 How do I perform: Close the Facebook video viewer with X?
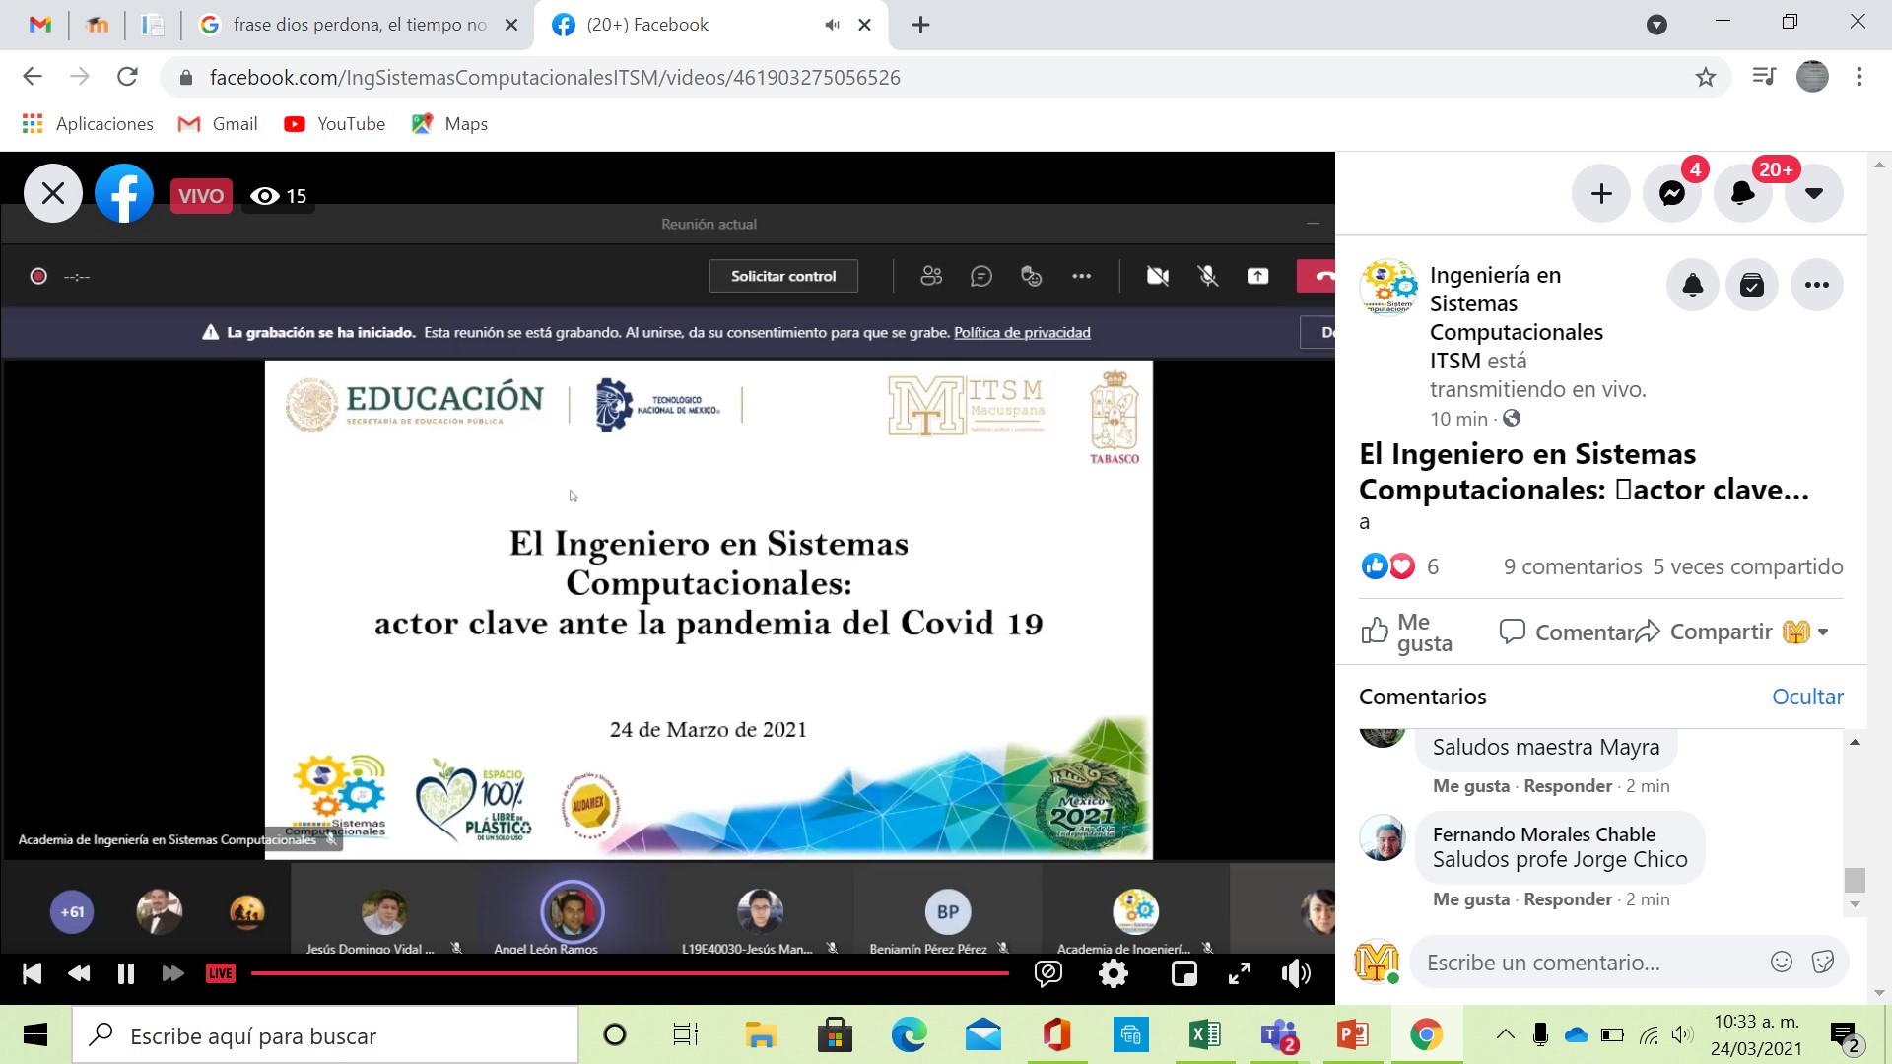click(53, 193)
